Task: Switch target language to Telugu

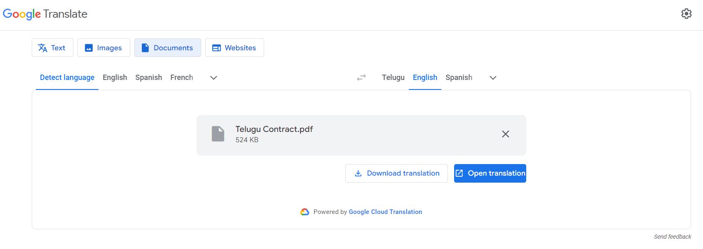Action: click(392, 77)
